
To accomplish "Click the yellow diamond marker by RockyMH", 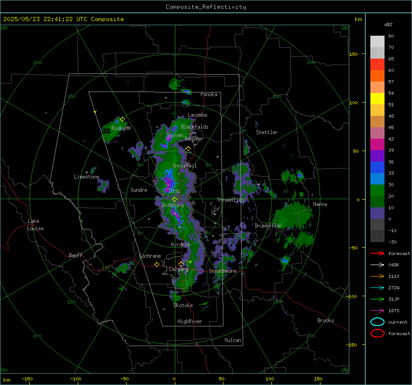I will 122,119.
